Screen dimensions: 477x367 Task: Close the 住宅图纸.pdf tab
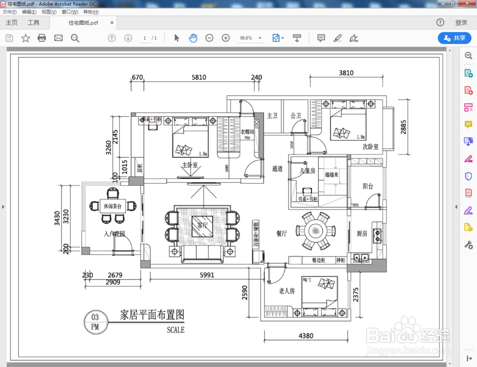click(112, 22)
